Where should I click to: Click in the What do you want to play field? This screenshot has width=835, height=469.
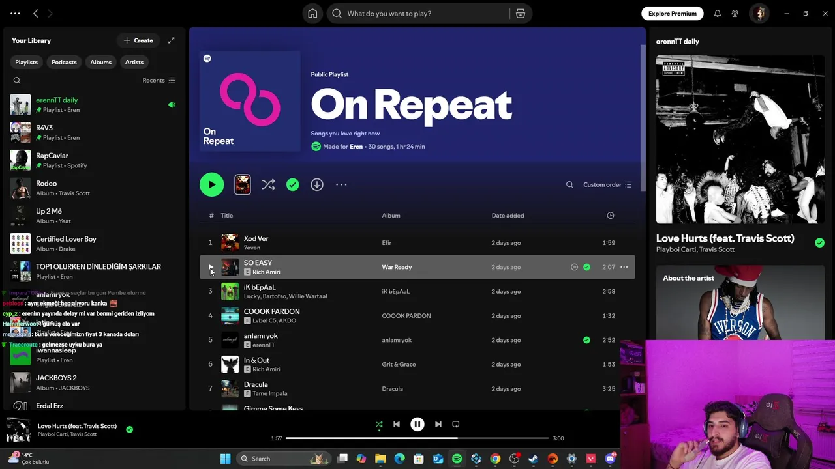(417, 14)
